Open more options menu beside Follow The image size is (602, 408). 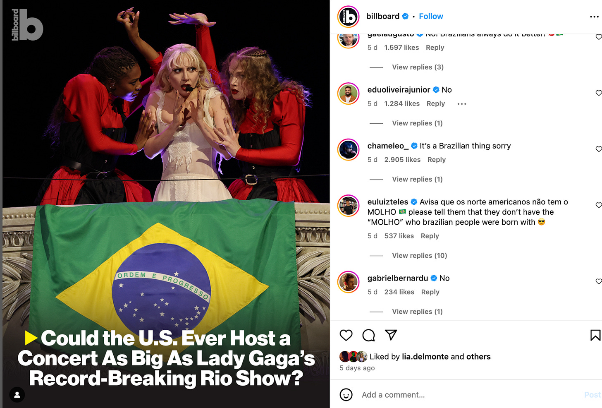point(594,17)
